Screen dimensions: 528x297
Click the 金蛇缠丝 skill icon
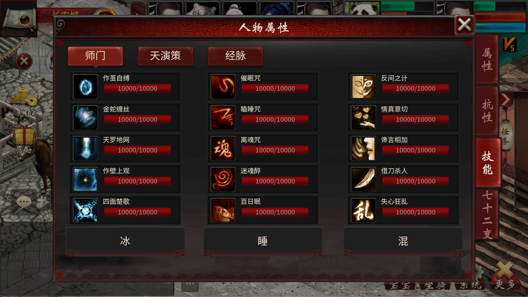(85, 118)
